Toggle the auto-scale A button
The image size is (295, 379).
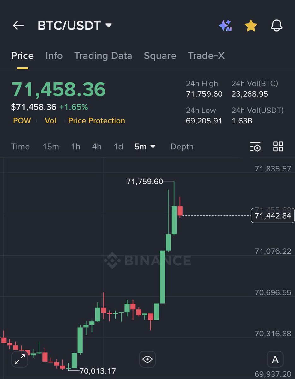[x=275, y=359]
